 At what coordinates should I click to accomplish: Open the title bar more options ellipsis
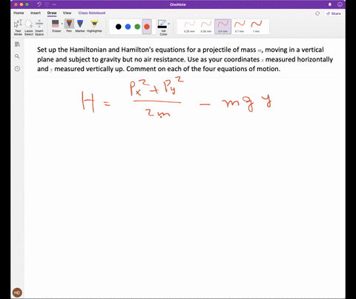[54, 4]
